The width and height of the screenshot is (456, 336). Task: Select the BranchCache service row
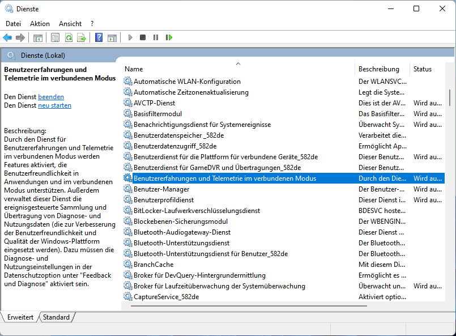(154, 265)
